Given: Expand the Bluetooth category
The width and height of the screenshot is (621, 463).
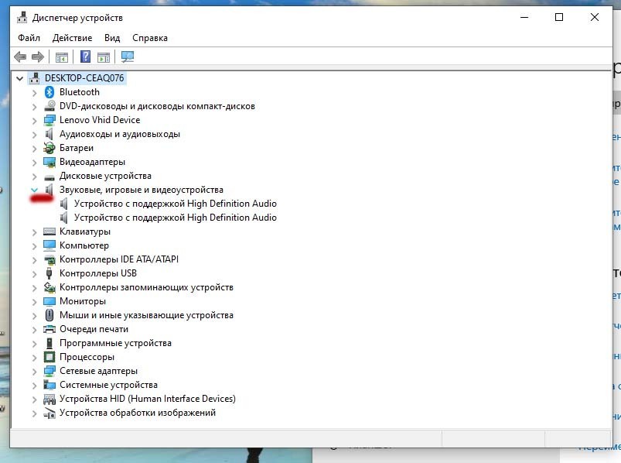Looking at the screenshot, I should 35,93.
